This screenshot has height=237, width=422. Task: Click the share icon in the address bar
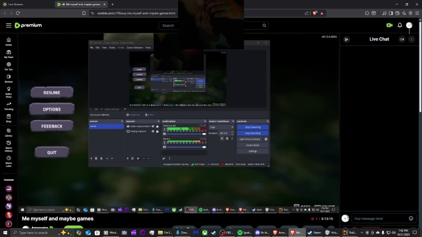click(307, 13)
